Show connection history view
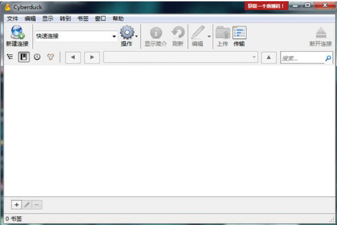The image size is (337, 225). pyautogui.click(x=37, y=57)
